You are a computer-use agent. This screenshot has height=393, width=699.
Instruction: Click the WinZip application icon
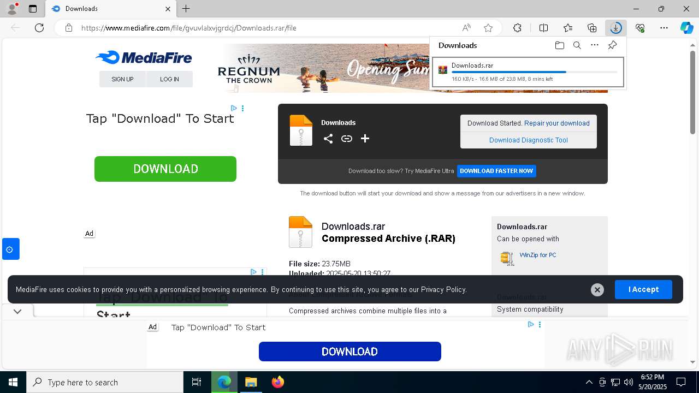pyautogui.click(x=507, y=258)
